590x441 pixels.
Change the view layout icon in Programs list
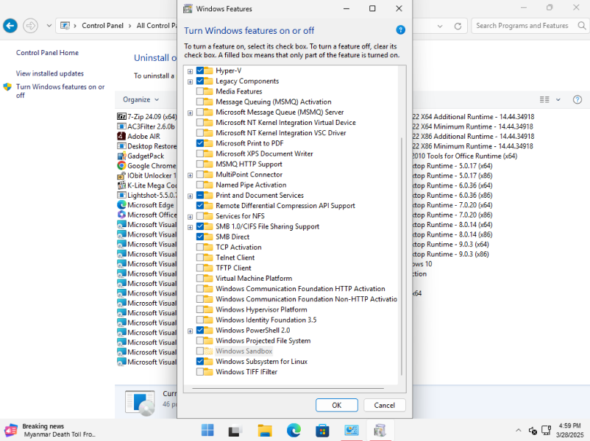coord(544,100)
